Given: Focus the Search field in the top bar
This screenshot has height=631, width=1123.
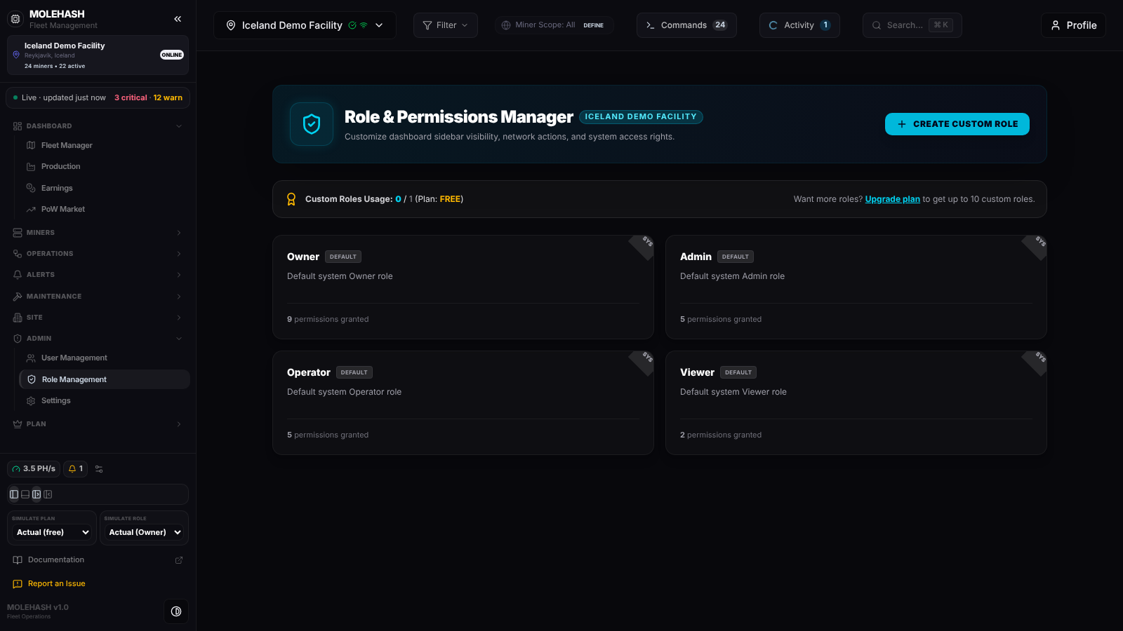Looking at the screenshot, I should tap(912, 25).
